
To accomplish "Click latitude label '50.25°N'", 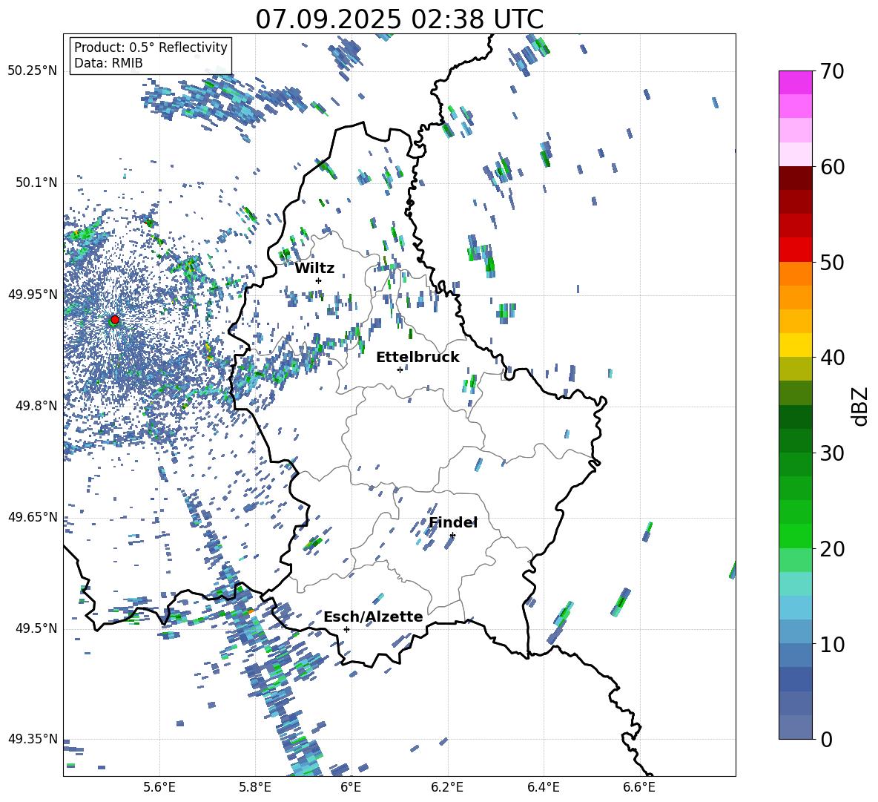I will [x=33, y=71].
